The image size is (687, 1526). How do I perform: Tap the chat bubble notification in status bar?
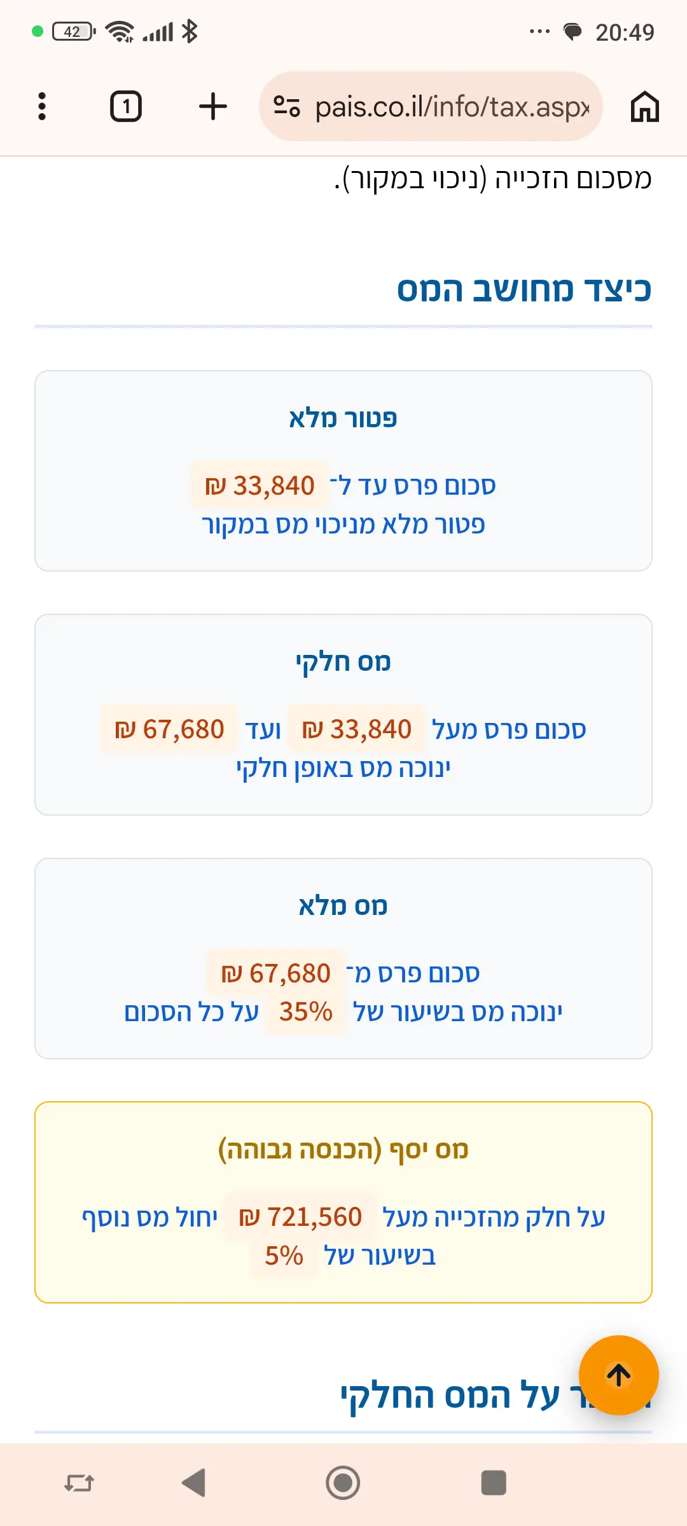pos(572,31)
